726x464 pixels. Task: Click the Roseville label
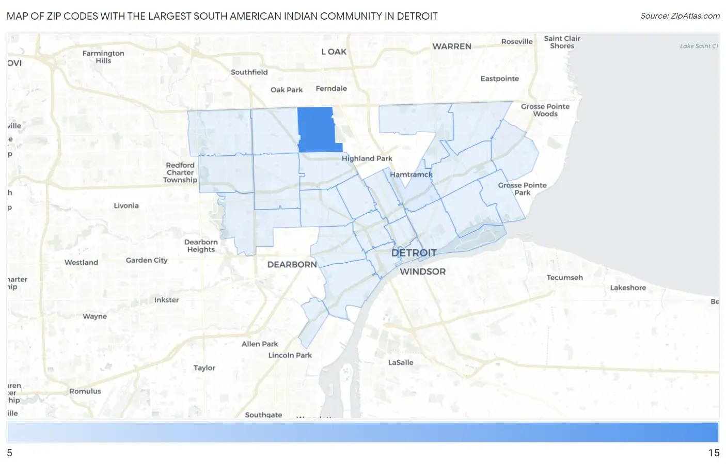pyautogui.click(x=517, y=41)
